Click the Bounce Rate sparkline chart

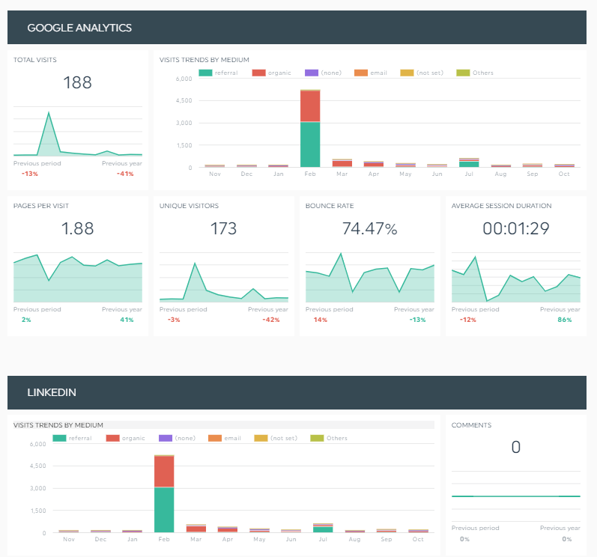point(370,277)
